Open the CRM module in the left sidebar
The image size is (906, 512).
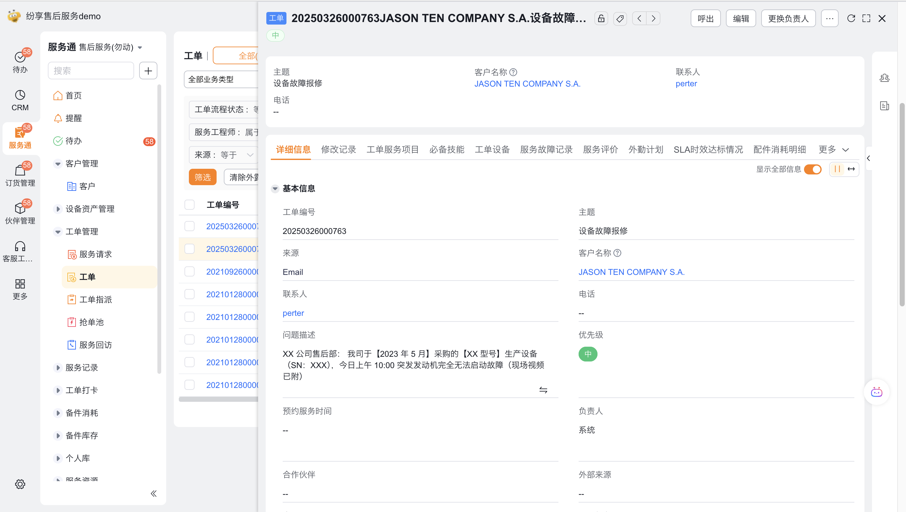click(x=20, y=100)
